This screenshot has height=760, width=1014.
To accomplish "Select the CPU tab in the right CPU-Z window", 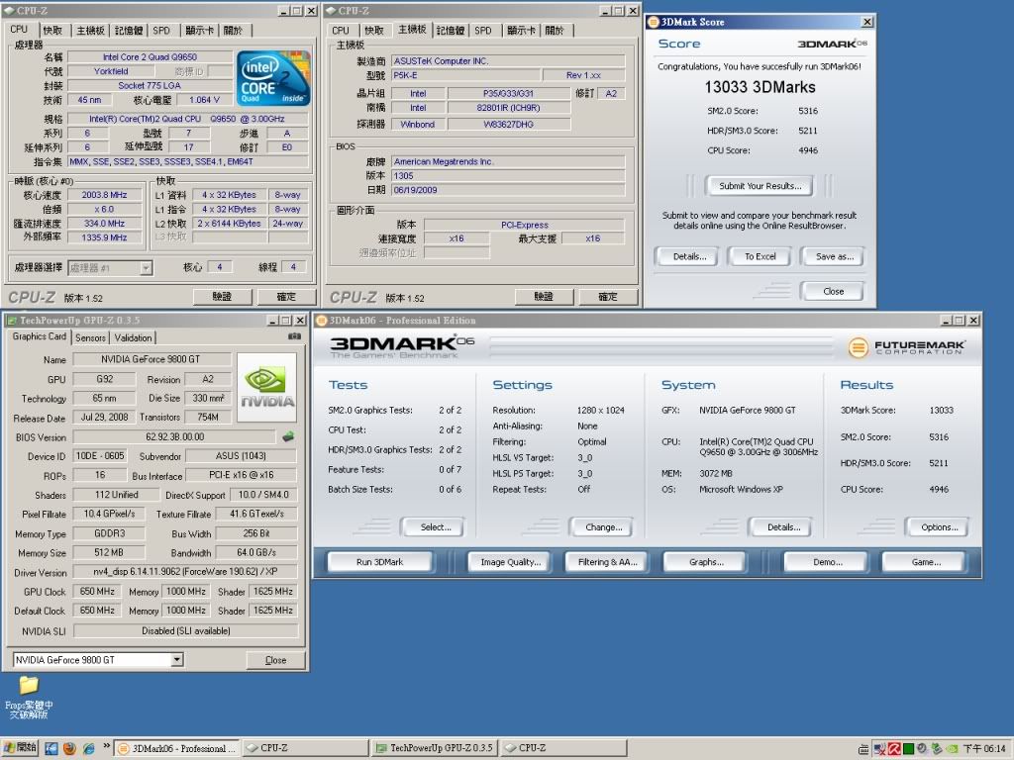I will (x=341, y=31).
